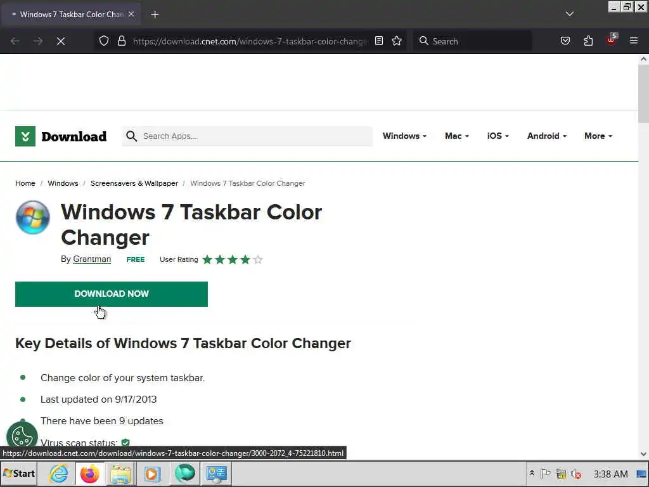Image resolution: width=649 pixels, height=487 pixels.
Task: Click the DOWNLOAD NOW button
Action: point(112,294)
